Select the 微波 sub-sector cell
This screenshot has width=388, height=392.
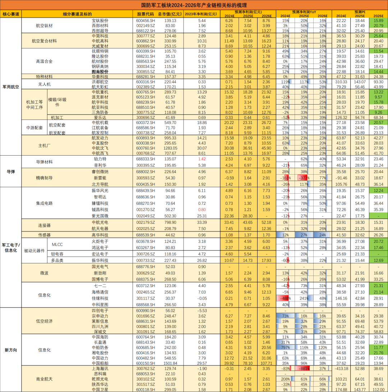coord(44,273)
